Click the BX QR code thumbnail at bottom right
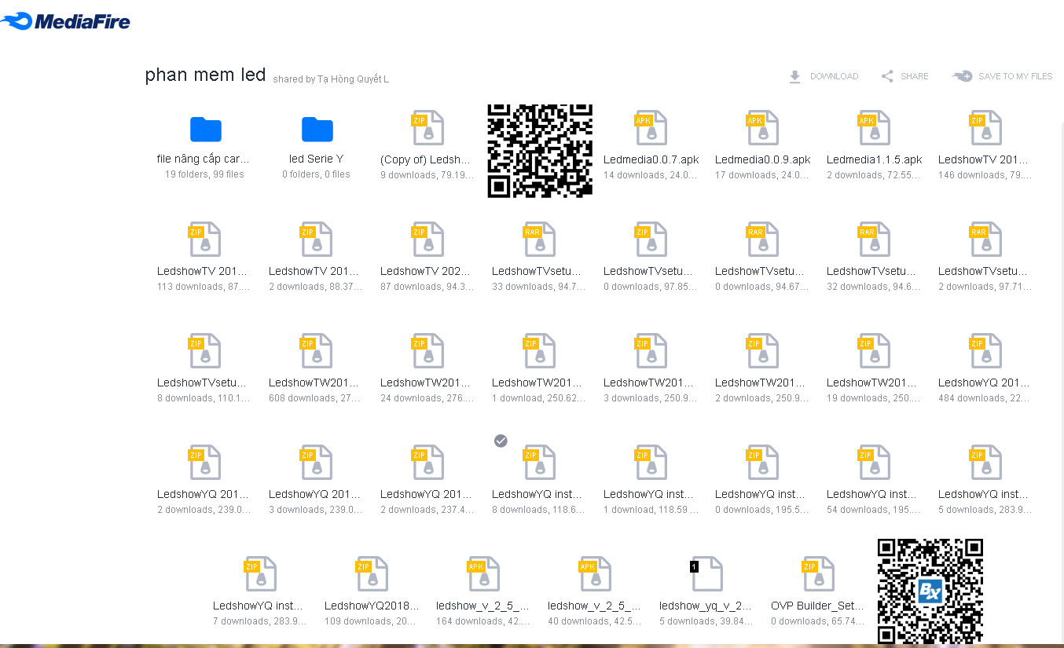Image resolution: width=1064 pixels, height=648 pixels. pos(930,591)
